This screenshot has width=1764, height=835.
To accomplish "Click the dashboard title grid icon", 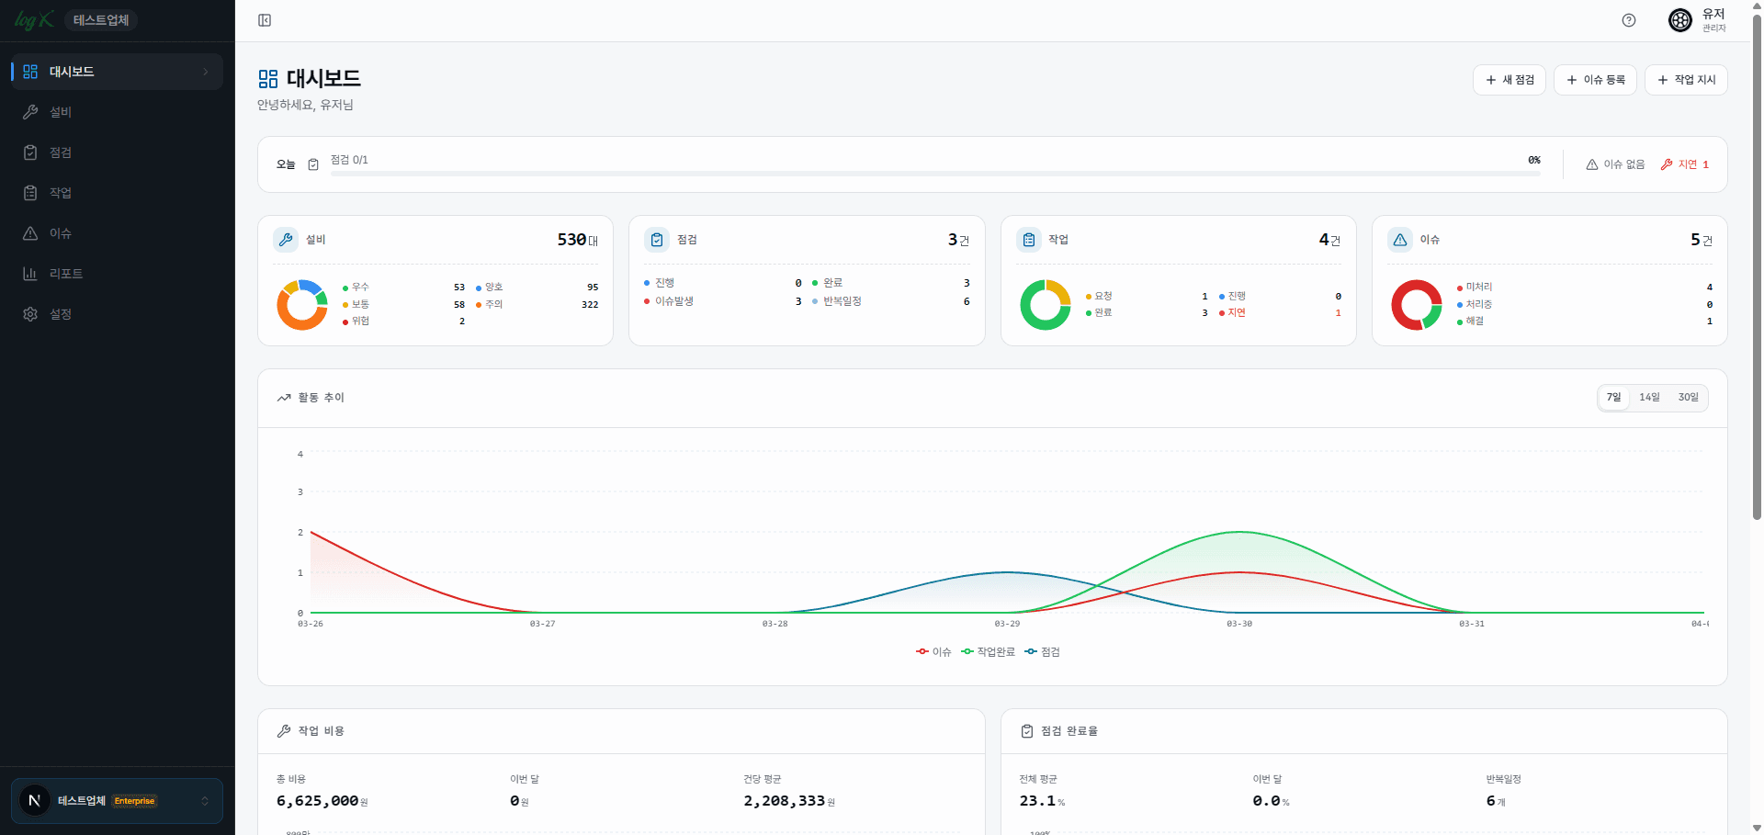I will [268, 79].
